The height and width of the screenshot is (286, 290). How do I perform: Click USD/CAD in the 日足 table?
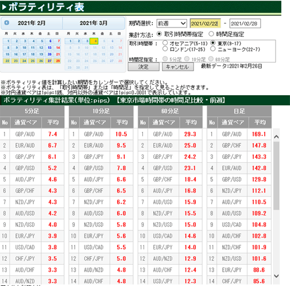click(x=232, y=225)
